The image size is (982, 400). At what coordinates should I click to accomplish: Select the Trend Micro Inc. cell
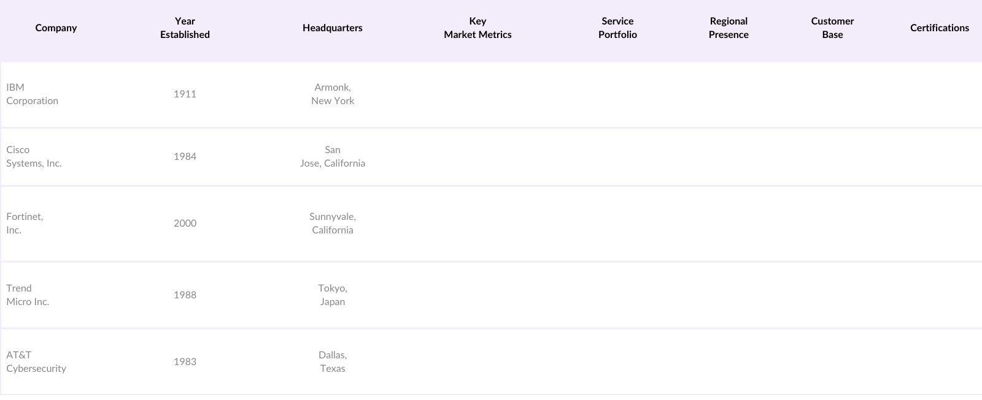pyautogui.click(x=28, y=295)
